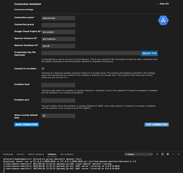Click the Spanner Instance ID field
Image resolution: width=183 pixels, height=173 pixels.
tap(58, 39)
